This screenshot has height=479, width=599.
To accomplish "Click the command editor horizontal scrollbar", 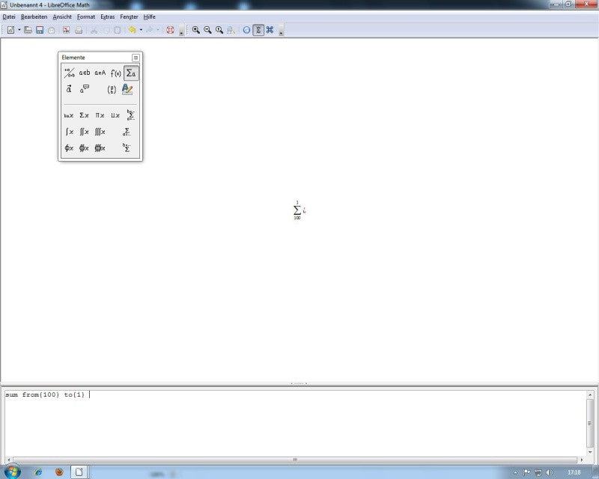I will [x=295, y=460].
